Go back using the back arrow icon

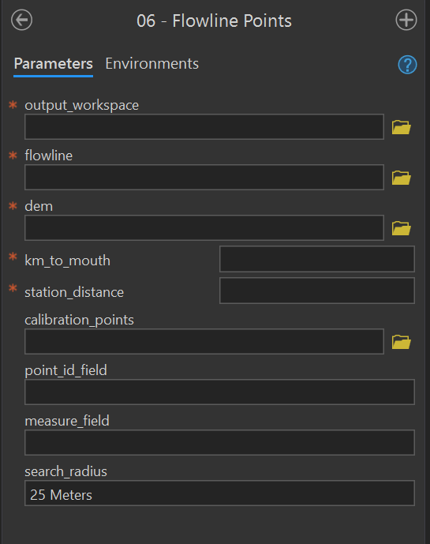(21, 20)
